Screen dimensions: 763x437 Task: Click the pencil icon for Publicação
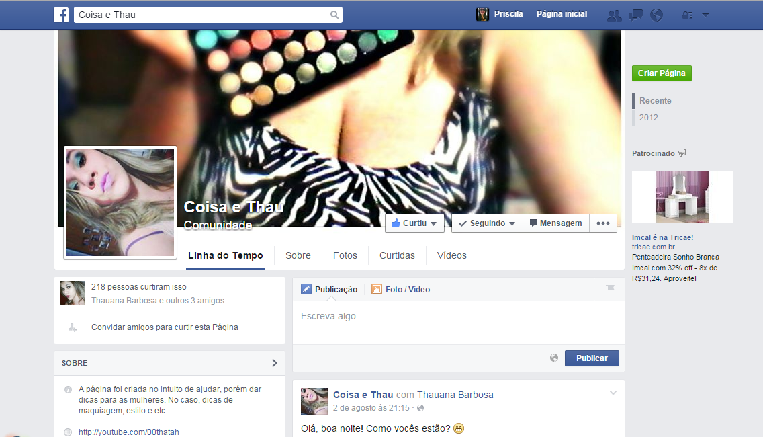tap(306, 289)
